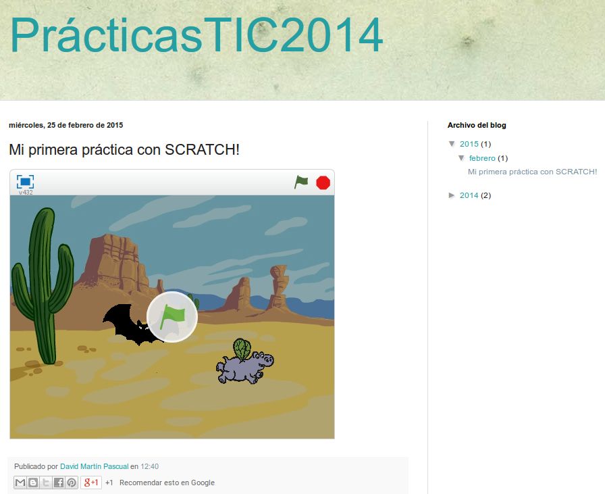Open the 2014 archive link
605x494 pixels.
tap(469, 195)
